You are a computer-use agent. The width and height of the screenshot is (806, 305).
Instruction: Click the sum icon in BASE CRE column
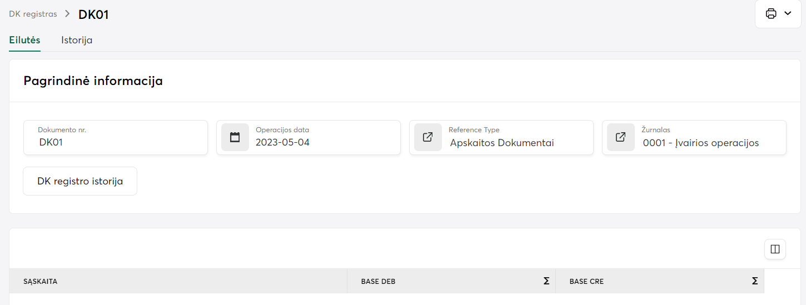point(755,281)
